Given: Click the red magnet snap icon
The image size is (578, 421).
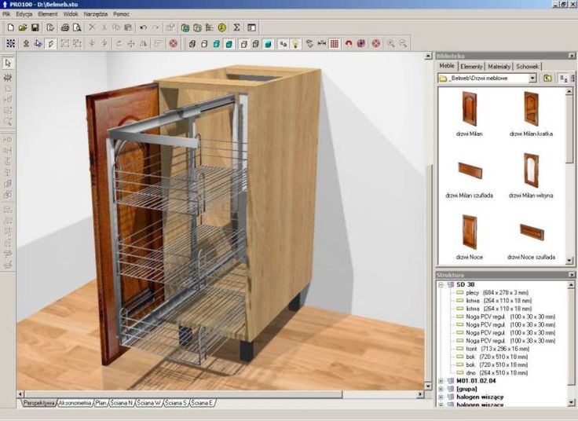Looking at the screenshot, I should [349, 43].
